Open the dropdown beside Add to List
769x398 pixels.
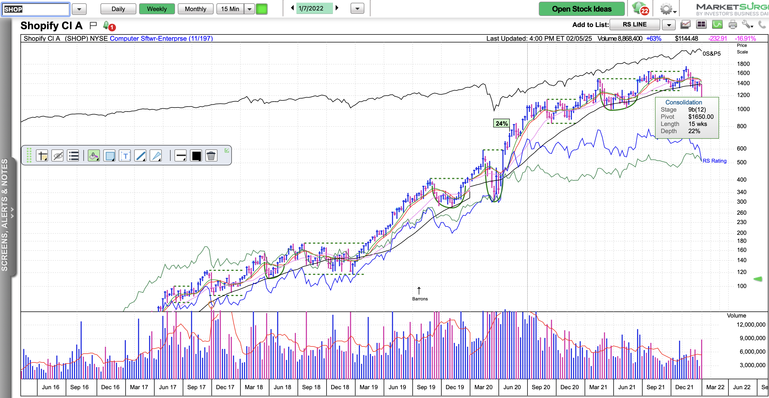pyautogui.click(x=669, y=25)
